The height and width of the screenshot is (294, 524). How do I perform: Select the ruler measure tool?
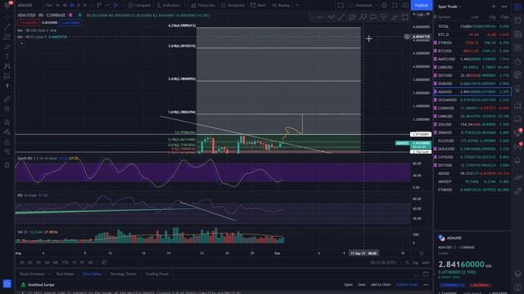tap(7, 99)
